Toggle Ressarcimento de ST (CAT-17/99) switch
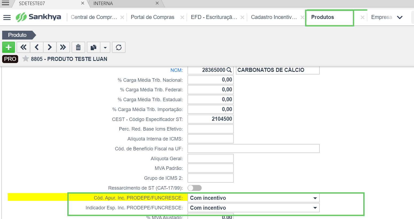414x219 pixels. pos(194,188)
